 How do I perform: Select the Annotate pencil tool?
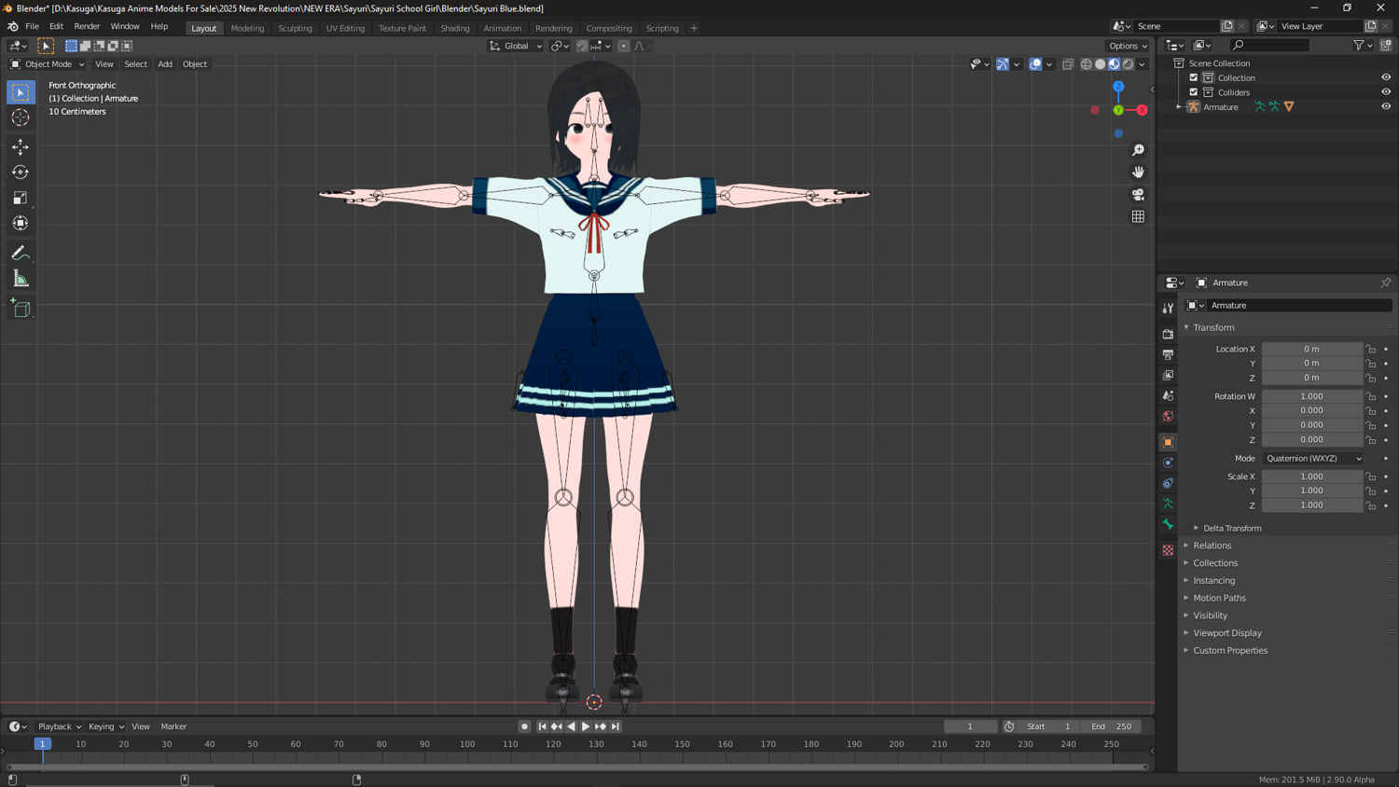click(21, 253)
